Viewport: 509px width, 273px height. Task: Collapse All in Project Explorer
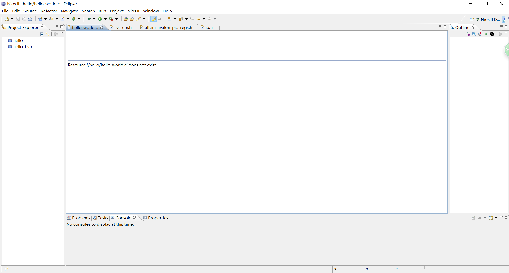[42, 34]
